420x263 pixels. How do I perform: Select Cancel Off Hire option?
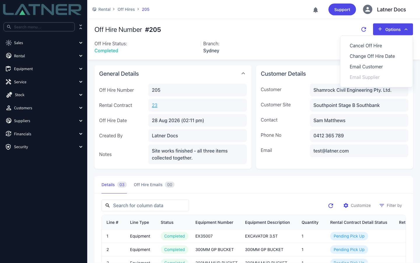pyautogui.click(x=366, y=46)
